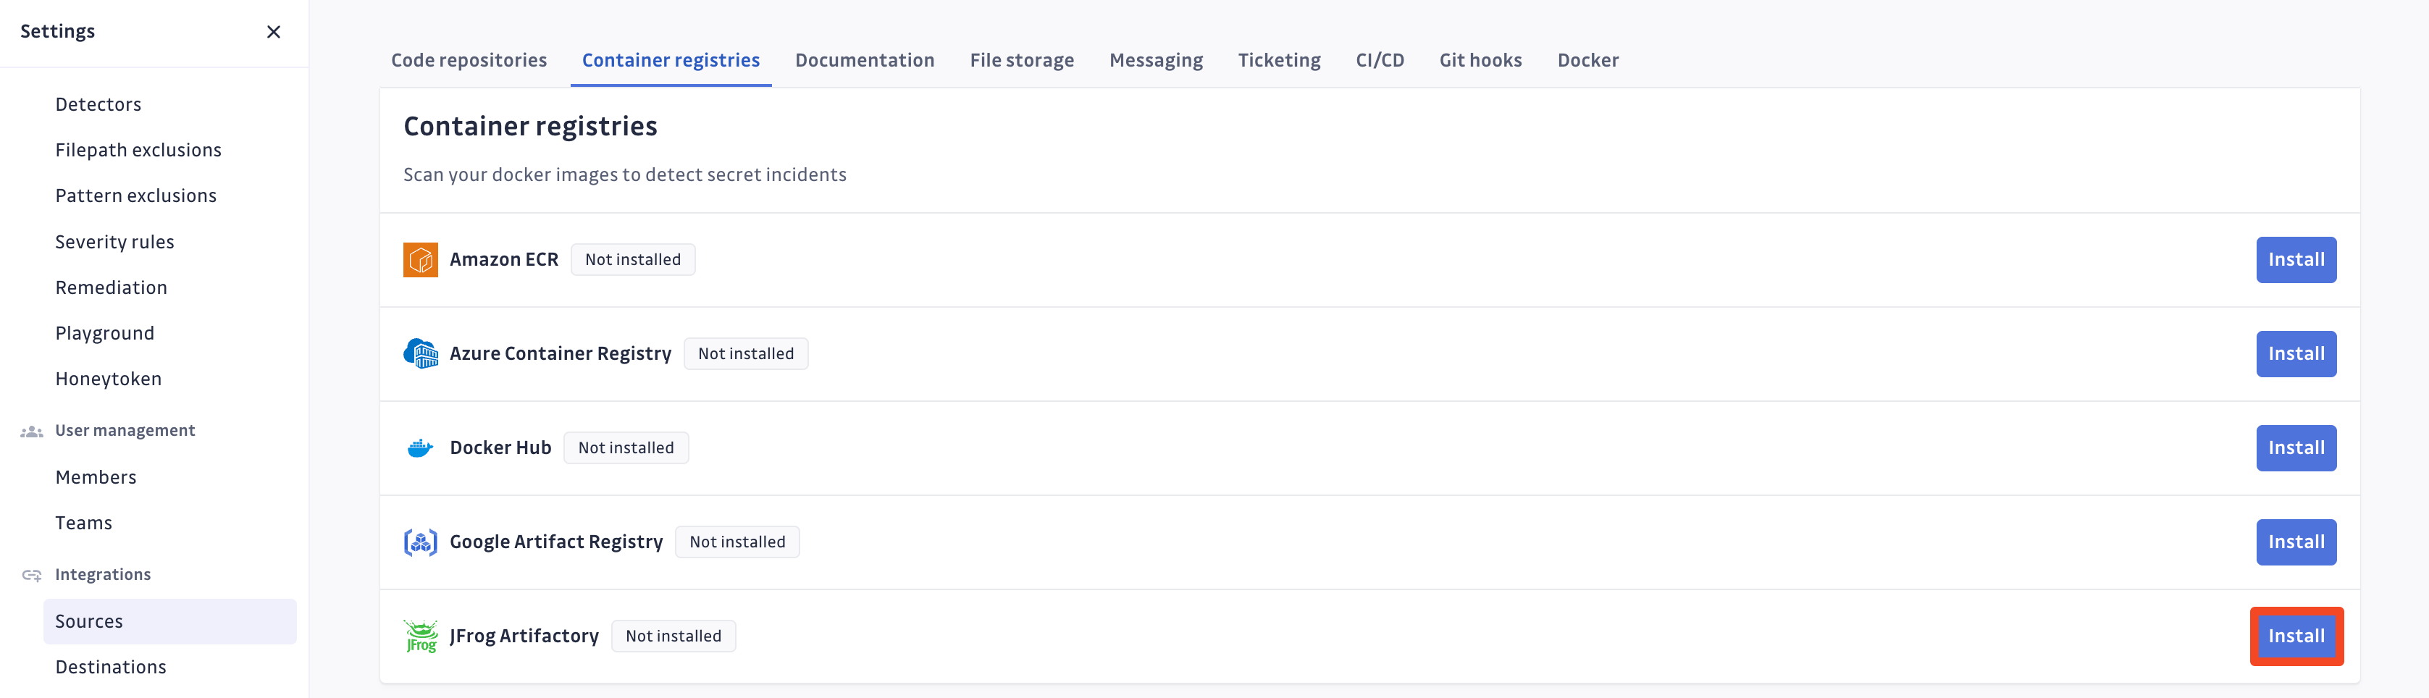The height and width of the screenshot is (698, 2429).
Task: Click the Docker Hub "Not installed" badge
Action: [x=626, y=448]
